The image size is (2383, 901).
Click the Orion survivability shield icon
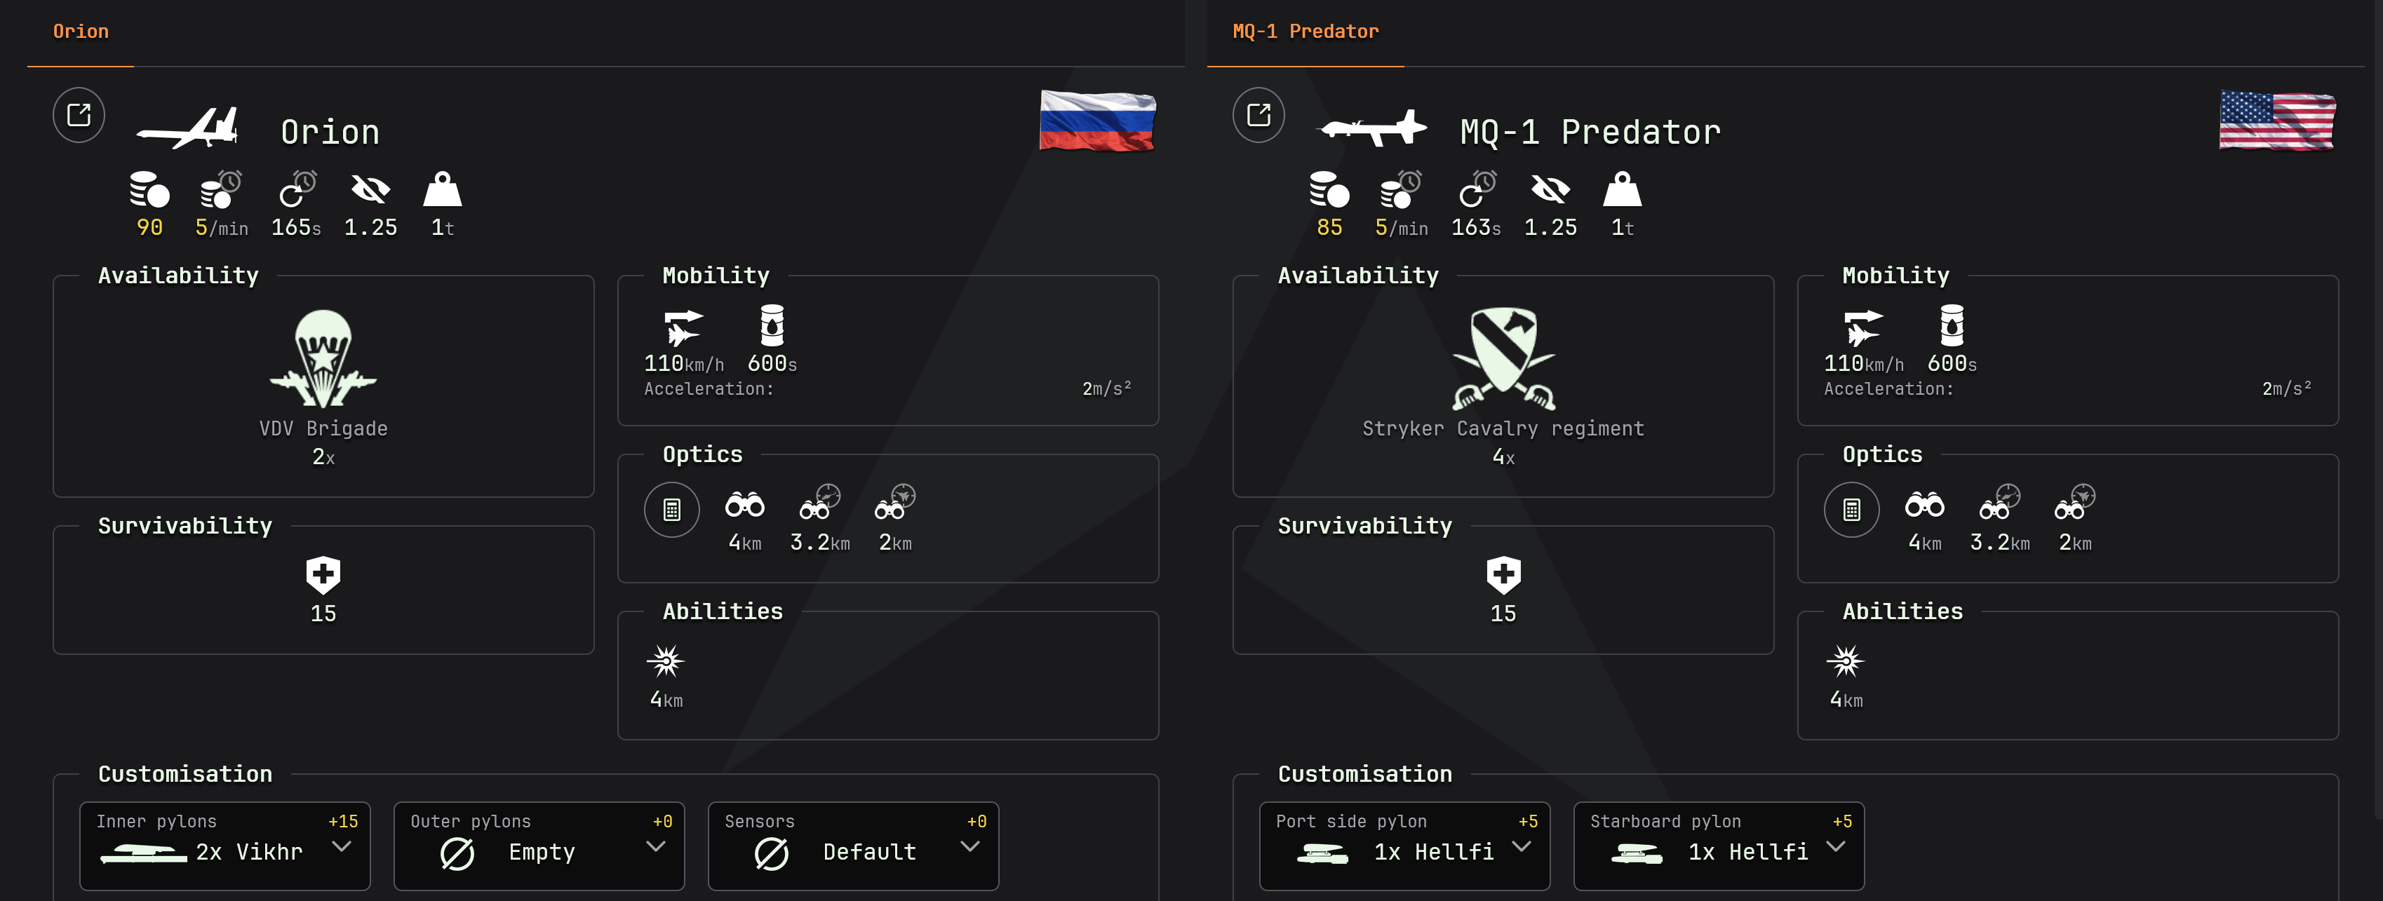pos(323,574)
